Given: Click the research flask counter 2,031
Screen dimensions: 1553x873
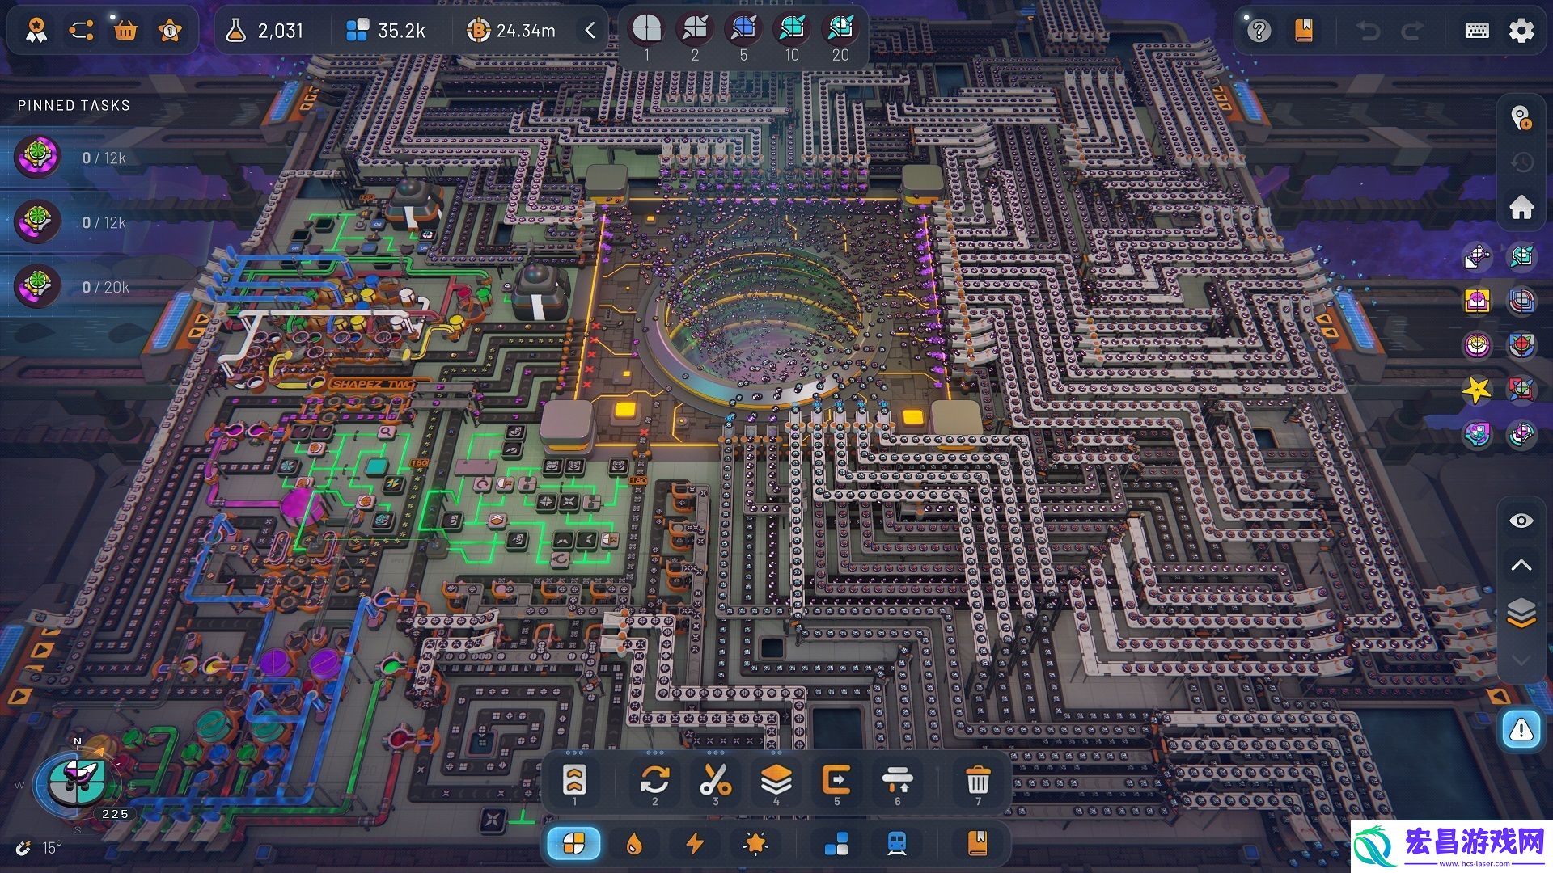Looking at the screenshot, I should coord(264,31).
